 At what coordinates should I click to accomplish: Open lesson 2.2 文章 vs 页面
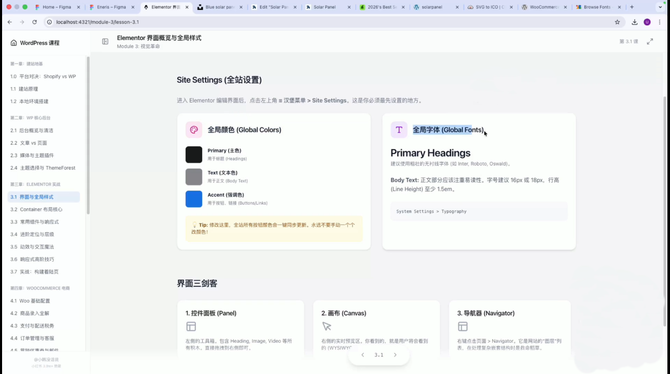point(44,143)
